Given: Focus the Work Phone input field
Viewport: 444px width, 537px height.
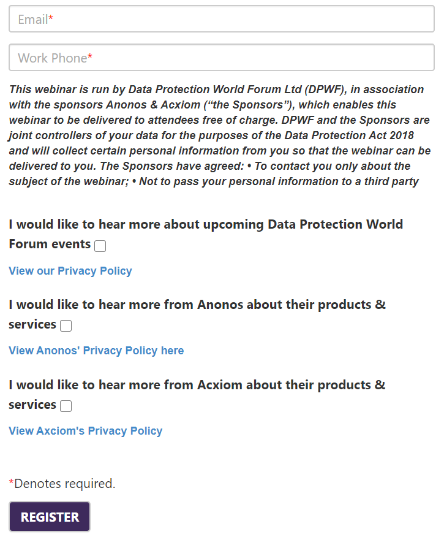Looking at the screenshot, I should click(x=222, y=58).
